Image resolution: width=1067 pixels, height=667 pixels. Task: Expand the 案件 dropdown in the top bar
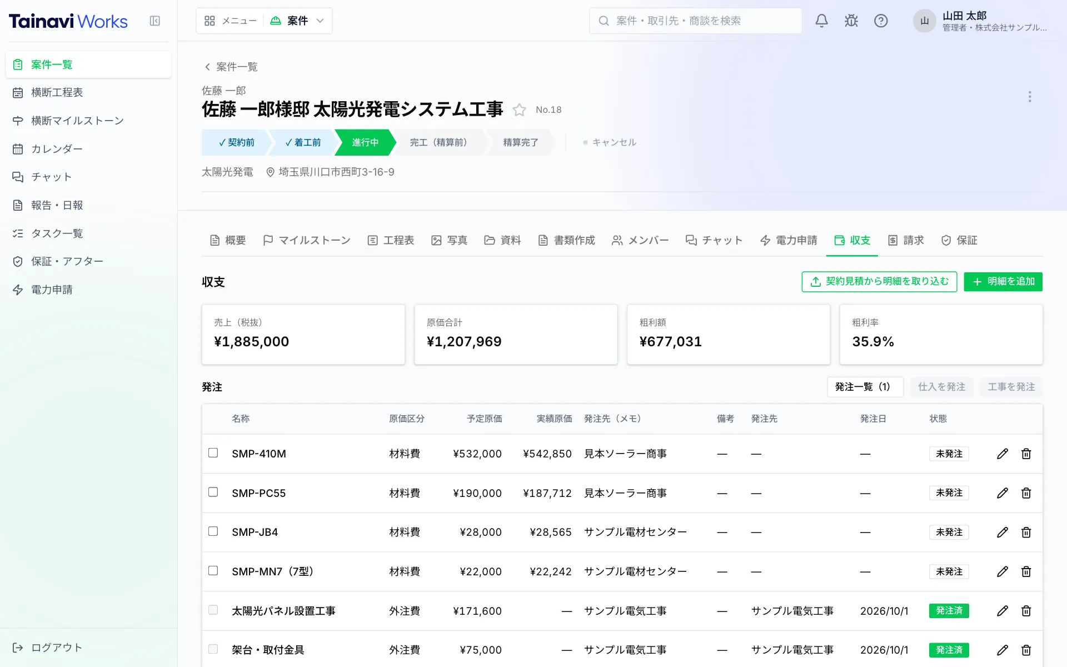pos(297,21)
